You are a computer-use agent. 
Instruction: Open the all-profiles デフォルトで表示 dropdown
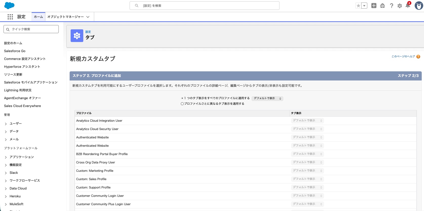click(x=268, y=98)
